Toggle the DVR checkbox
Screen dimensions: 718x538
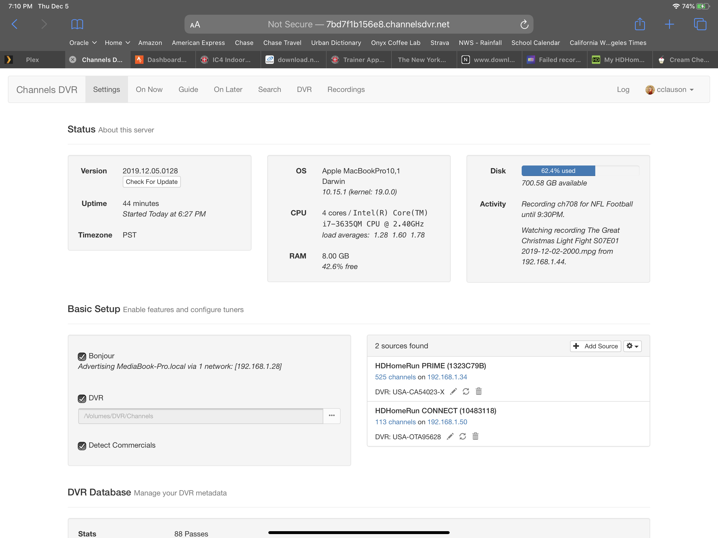pos(82,399)
